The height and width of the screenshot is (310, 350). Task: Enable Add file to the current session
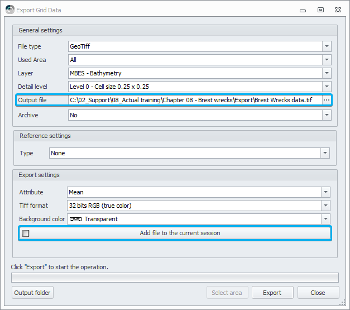click(x=26, y=233)
